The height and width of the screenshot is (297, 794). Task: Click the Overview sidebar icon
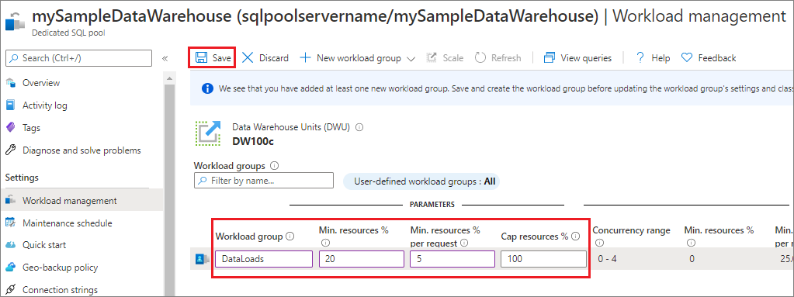coord(11,83)
